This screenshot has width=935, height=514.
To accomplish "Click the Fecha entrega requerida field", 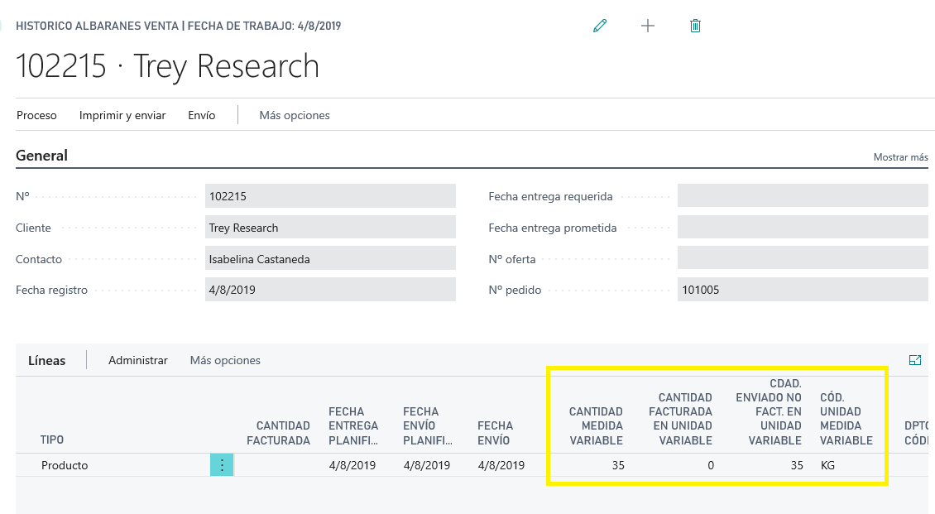I will tap(803, 196).
